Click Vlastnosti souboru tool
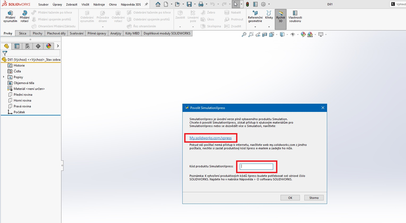The width and height of the screenshot is (406, 223). 295,16
